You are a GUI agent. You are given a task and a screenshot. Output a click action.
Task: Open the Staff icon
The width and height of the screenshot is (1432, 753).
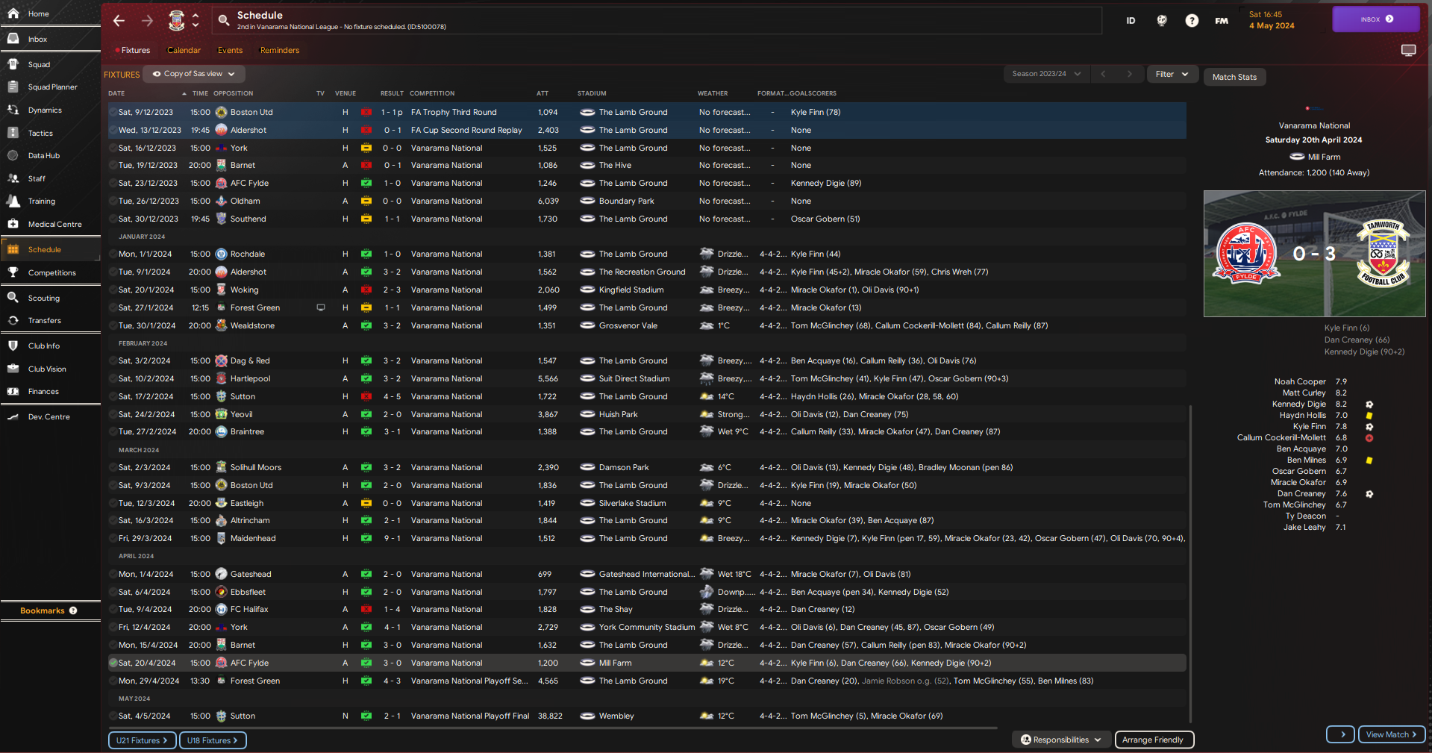pos(13,178)
